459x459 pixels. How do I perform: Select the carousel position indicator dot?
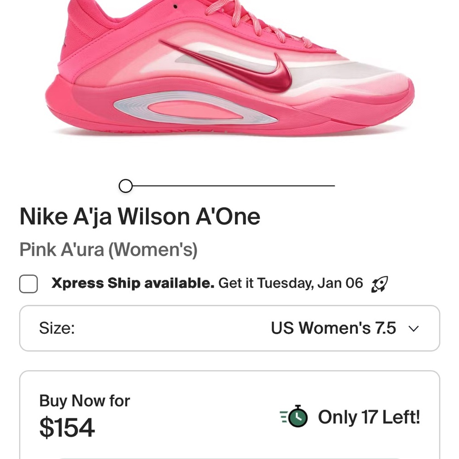(125, 185)
